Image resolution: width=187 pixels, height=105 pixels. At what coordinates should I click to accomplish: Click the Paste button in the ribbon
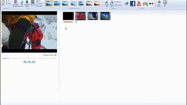click(3, 3)
